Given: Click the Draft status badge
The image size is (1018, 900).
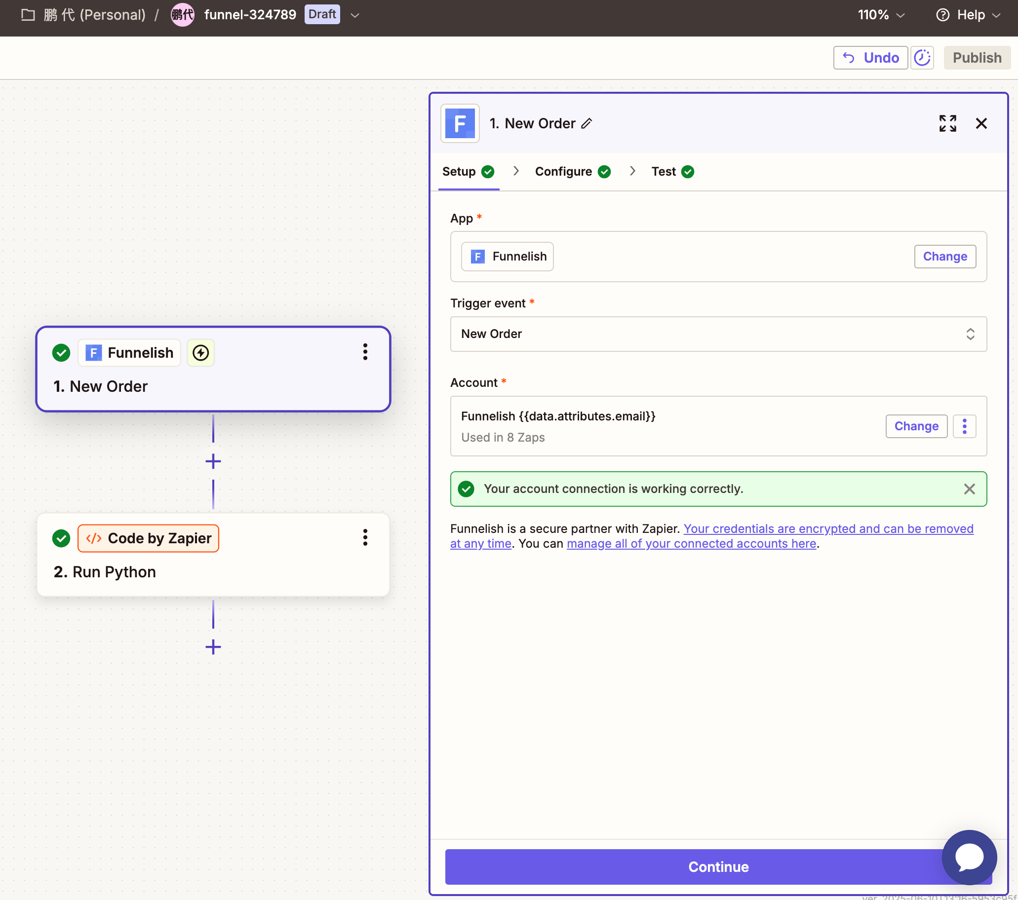Looking at the screenshot, I should (322, 14).
